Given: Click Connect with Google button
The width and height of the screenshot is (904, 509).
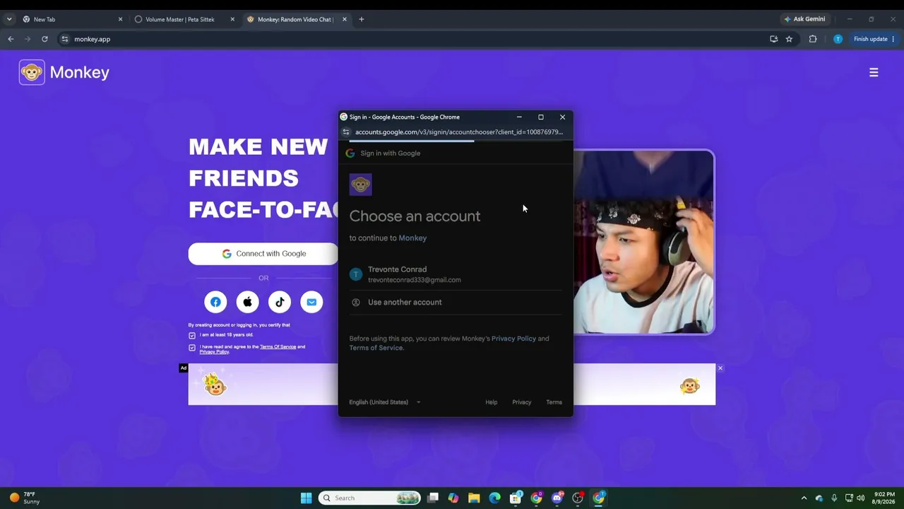Looking at the screenshot, I should (x=263, y=254).
